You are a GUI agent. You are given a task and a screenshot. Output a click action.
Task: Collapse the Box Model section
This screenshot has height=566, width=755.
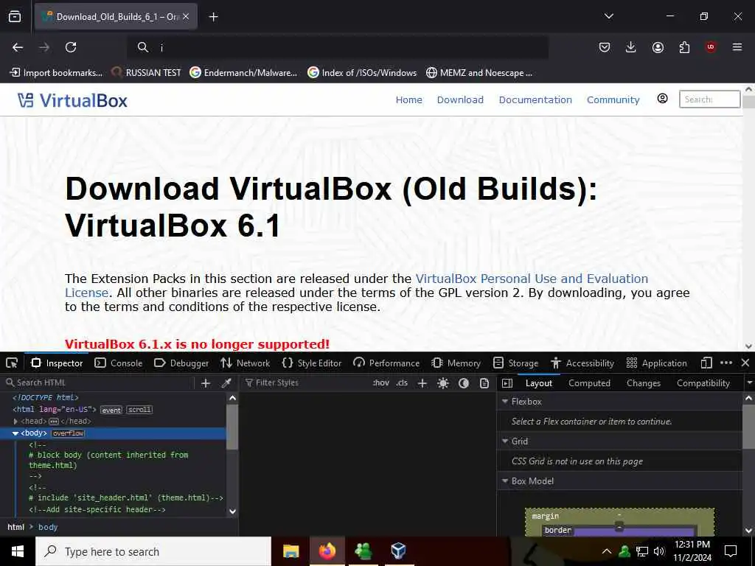[505, 481]
